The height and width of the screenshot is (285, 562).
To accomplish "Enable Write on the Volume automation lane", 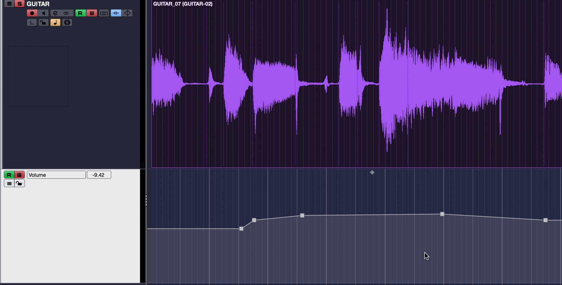I will (19, 175).
